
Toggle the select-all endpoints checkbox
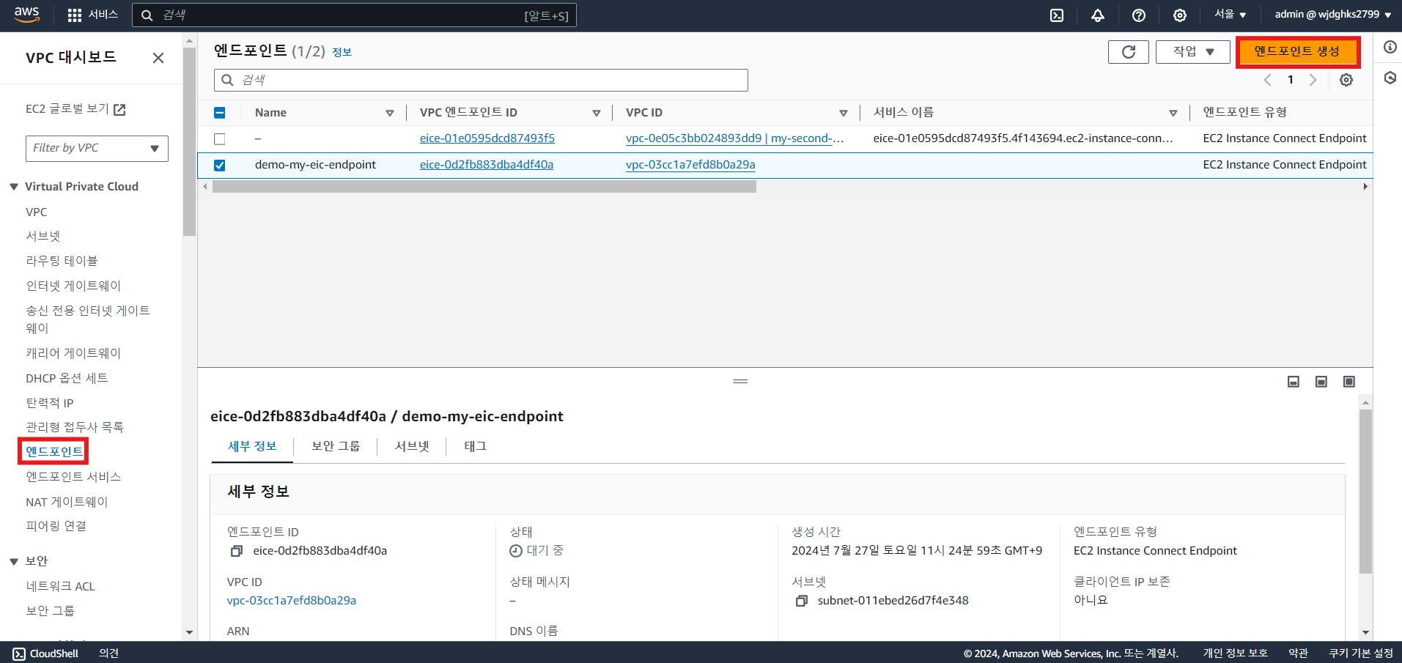tap(219, 113)
